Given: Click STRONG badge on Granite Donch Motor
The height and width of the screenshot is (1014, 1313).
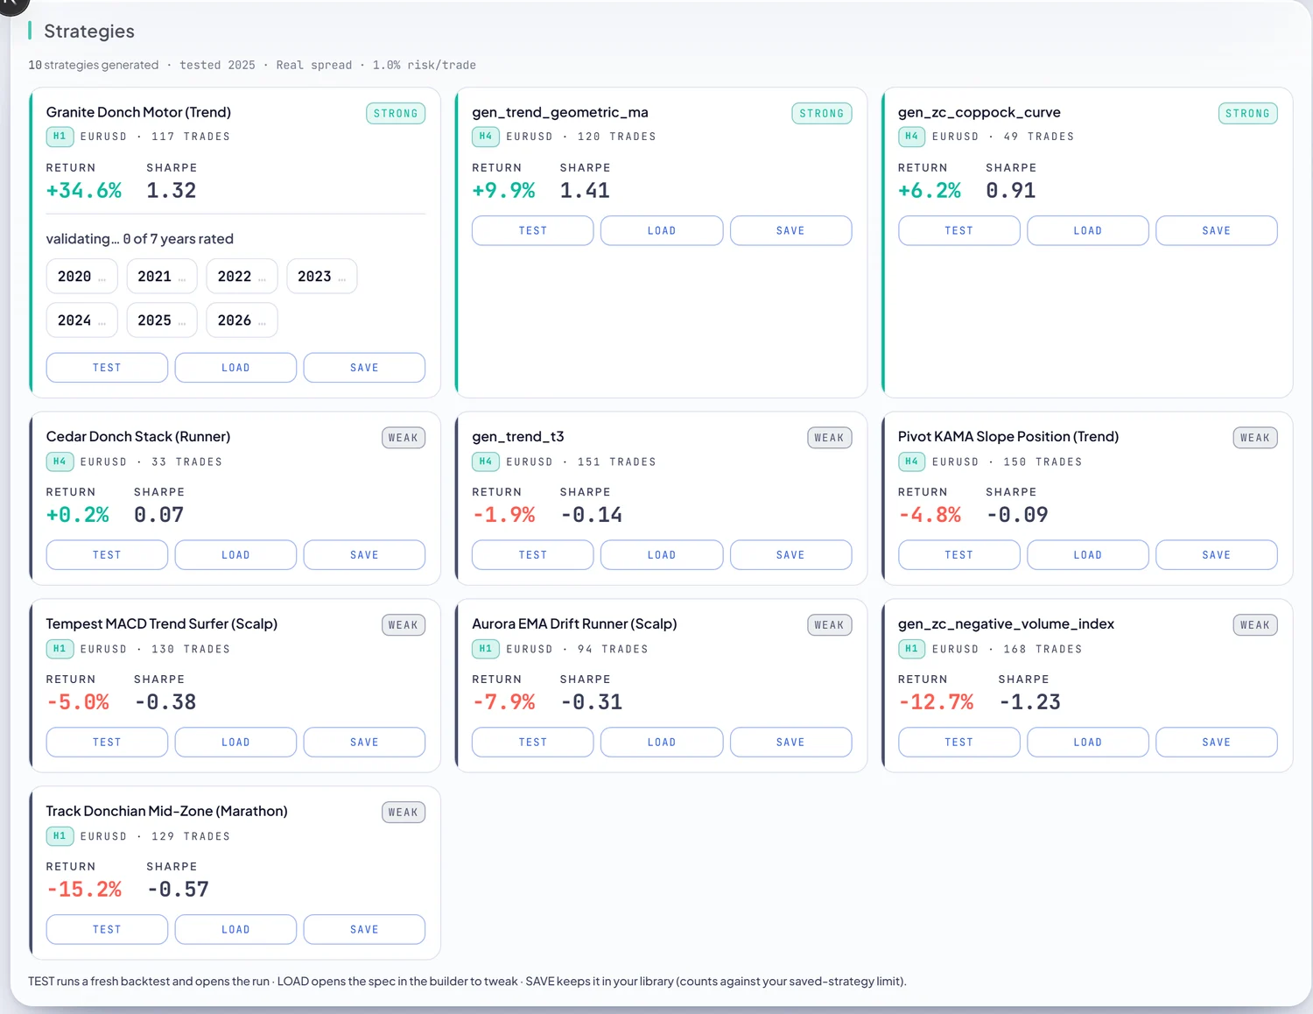Looking at the screenshot, I should pos(396,113).
